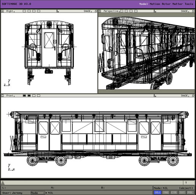The image size is (196, 195).
Task: Click the axis icon in the Perspective view header
Action: point(155,11)
